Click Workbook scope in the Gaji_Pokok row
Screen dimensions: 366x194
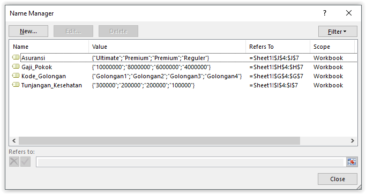[328, 67]
